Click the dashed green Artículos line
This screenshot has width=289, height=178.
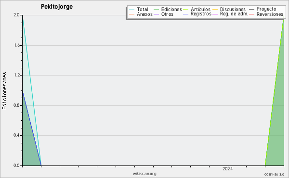(275, 92)
